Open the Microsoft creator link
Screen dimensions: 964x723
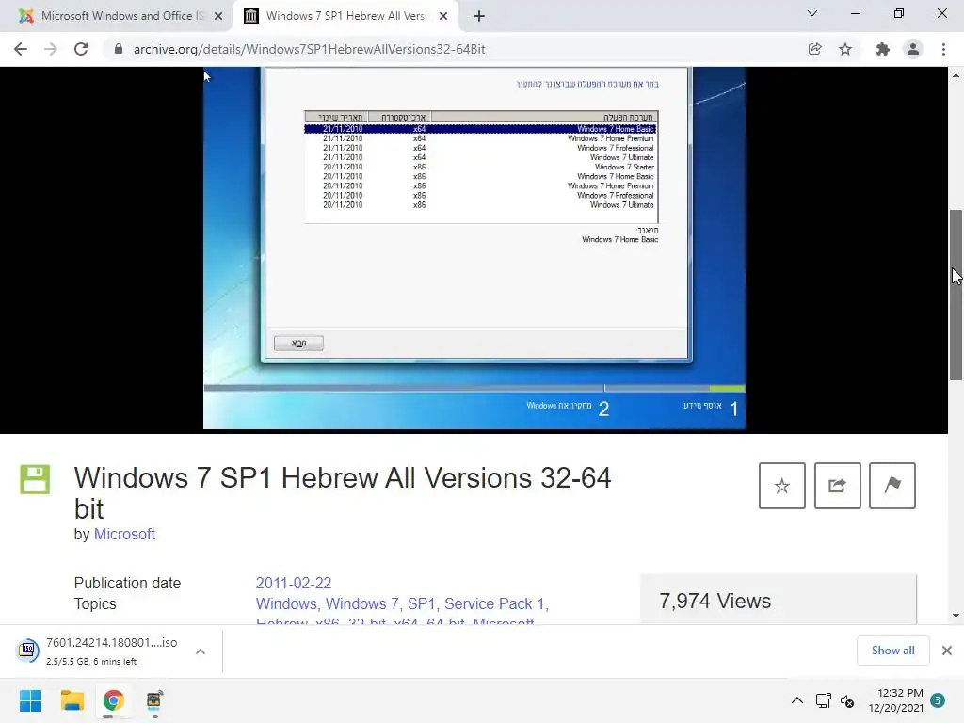tap(124, 535)
